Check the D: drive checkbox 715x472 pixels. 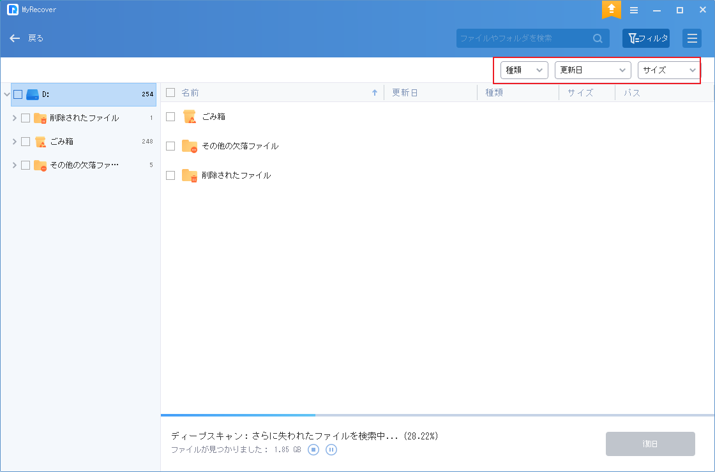click(x=18, y=94)
